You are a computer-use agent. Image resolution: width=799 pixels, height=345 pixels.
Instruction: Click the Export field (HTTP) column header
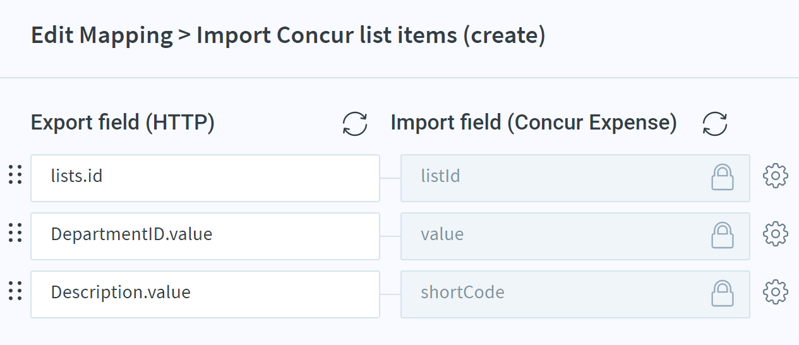[x=123, y=123]
